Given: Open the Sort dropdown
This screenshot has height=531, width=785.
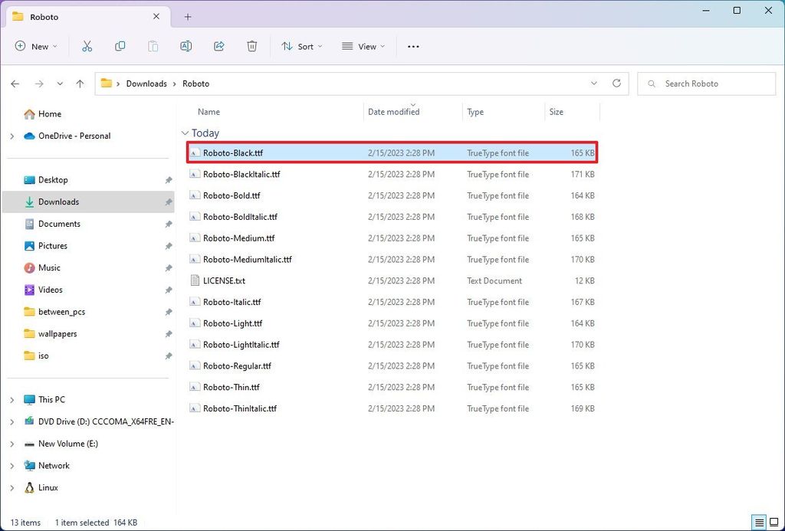Looking at the screenshot, I should (x=301, y=46).
